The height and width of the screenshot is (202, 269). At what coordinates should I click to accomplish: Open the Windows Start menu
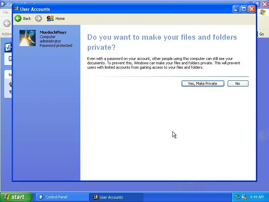16,197
